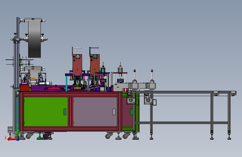
Task: Select the white handle on the gray door
Action: coord(114,112)
